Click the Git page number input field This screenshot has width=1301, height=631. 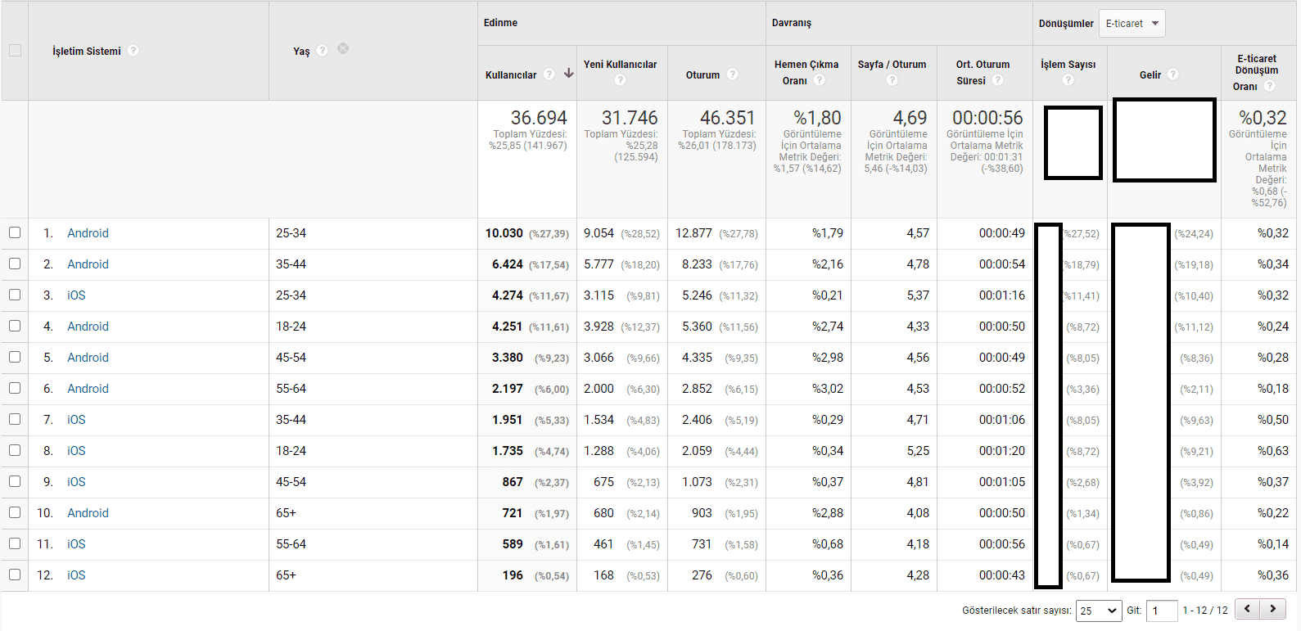pyautogui.click(x=1161, y=611)
